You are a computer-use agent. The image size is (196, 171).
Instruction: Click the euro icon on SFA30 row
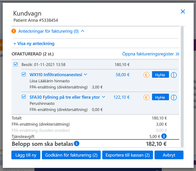click(146, 97)
